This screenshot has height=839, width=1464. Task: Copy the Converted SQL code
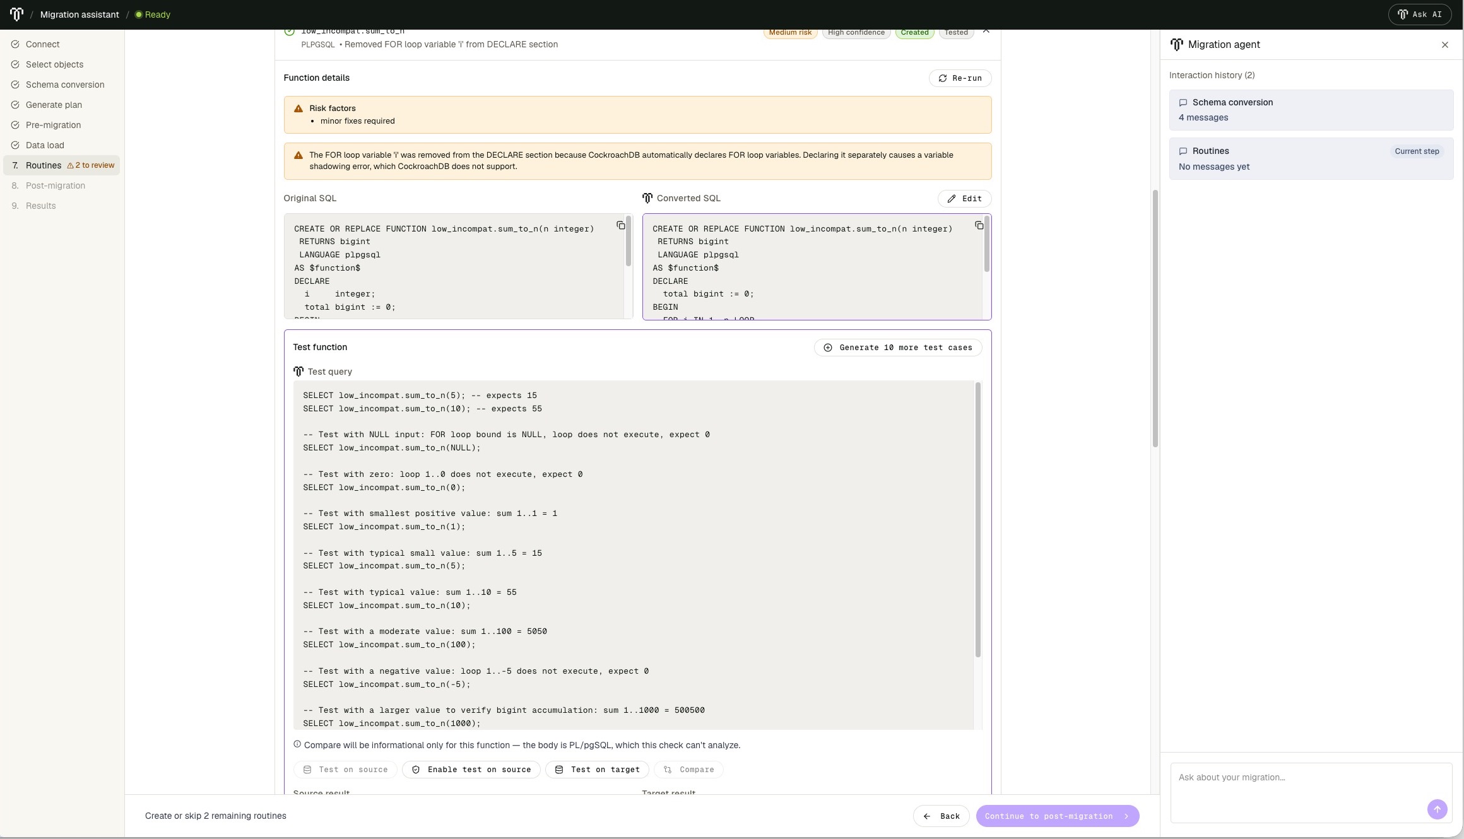coord(979,225)
